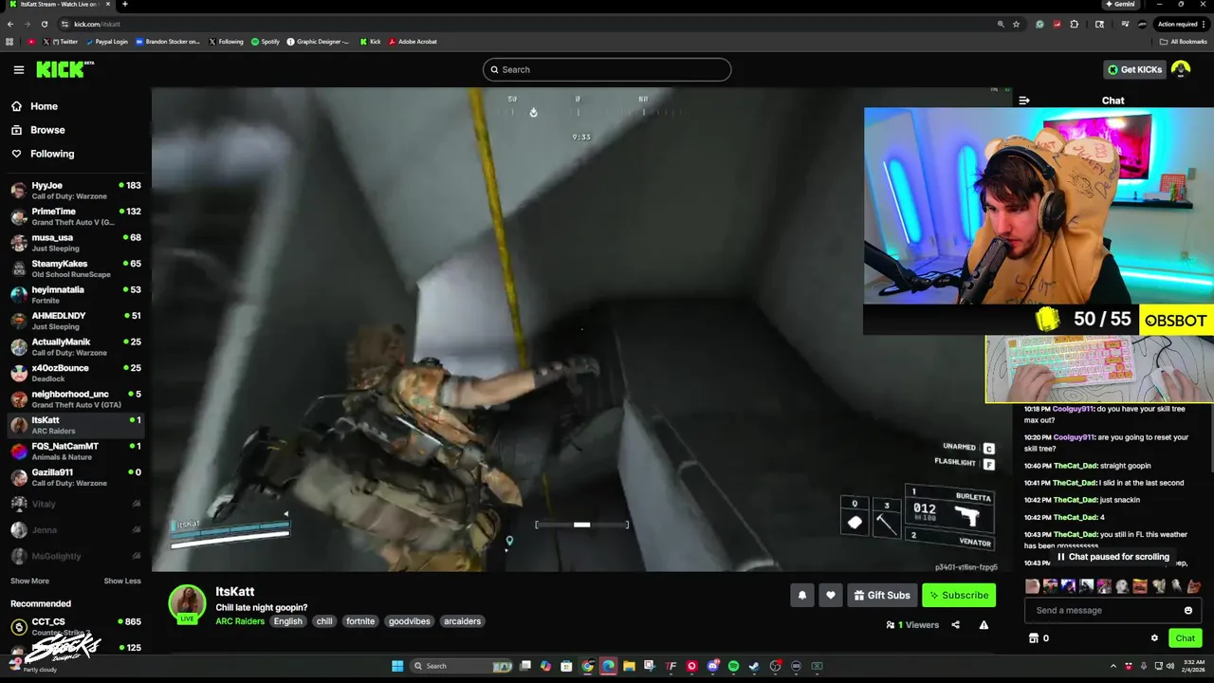Click the share stream icon

click(x=955, y=625)
